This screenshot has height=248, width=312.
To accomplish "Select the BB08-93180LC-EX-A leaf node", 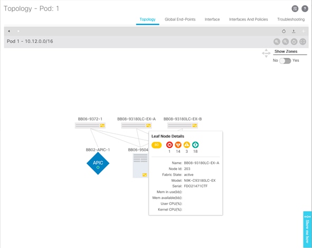I will pos(136,125).
